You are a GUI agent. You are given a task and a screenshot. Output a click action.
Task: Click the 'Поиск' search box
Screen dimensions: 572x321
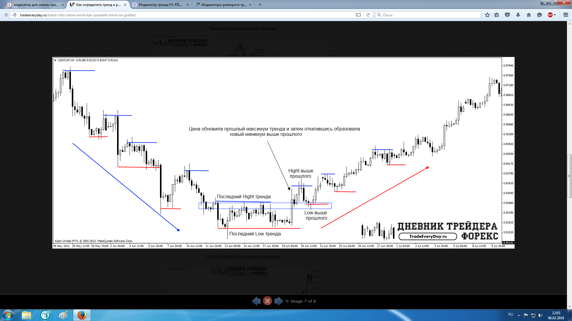pos(428,15)
